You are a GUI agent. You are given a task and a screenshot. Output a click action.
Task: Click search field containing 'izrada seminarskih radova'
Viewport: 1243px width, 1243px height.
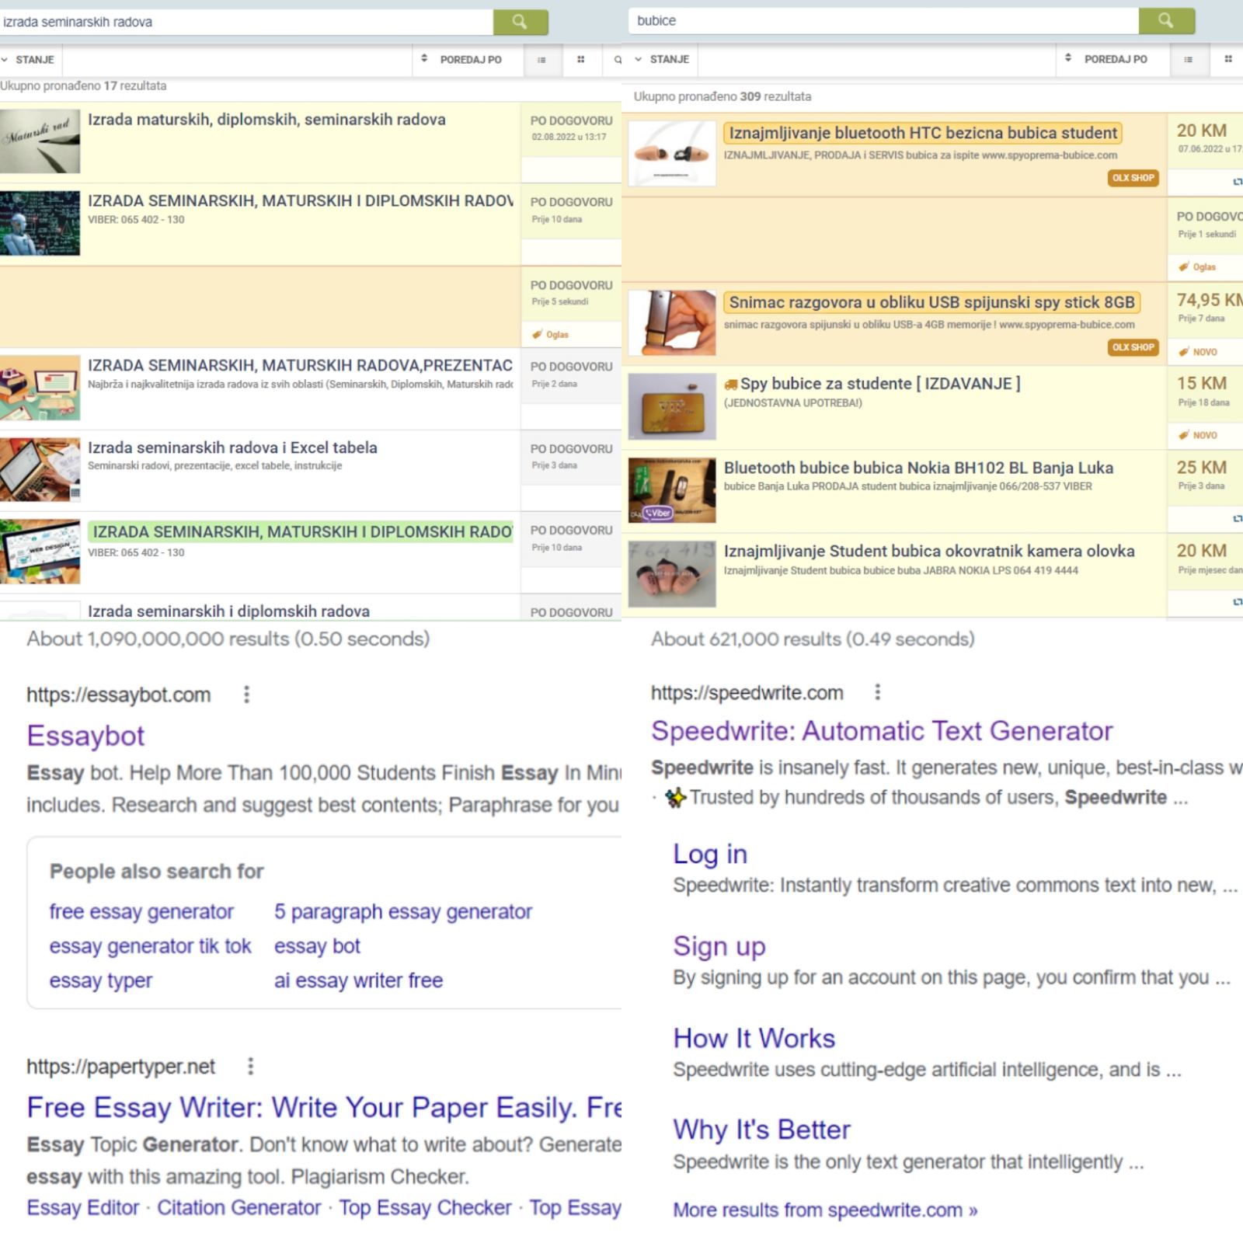click(x=246, y=22)
